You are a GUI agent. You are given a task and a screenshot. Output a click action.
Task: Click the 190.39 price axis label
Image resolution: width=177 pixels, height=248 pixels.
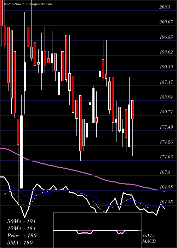tap(166, 67)
